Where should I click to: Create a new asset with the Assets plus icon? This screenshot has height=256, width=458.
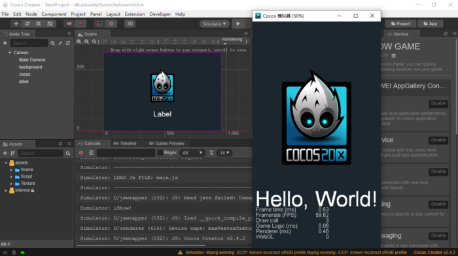pyautogui.click(x=5, y=153)
